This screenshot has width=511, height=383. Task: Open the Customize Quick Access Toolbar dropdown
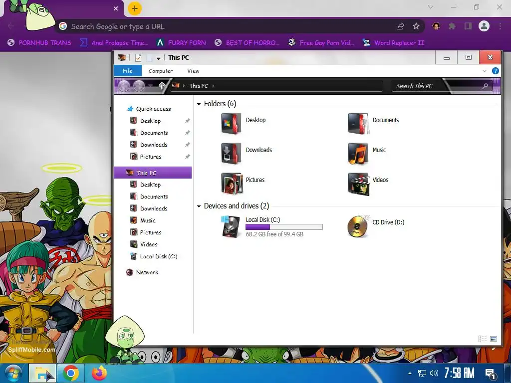(158, 58)
